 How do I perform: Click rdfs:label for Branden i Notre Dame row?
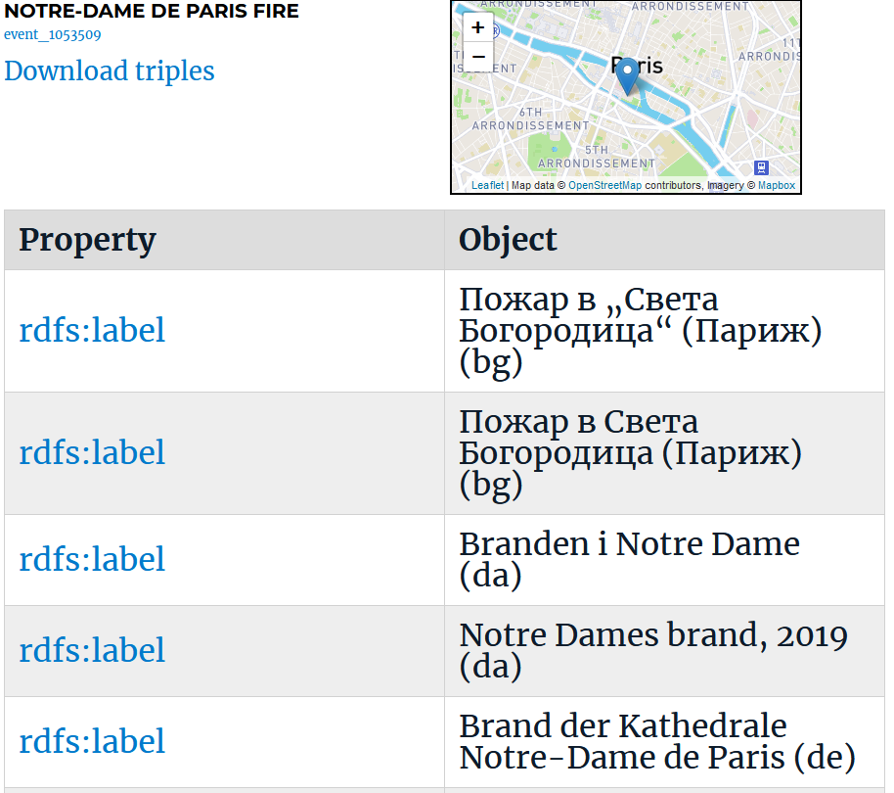coord(92,560)
